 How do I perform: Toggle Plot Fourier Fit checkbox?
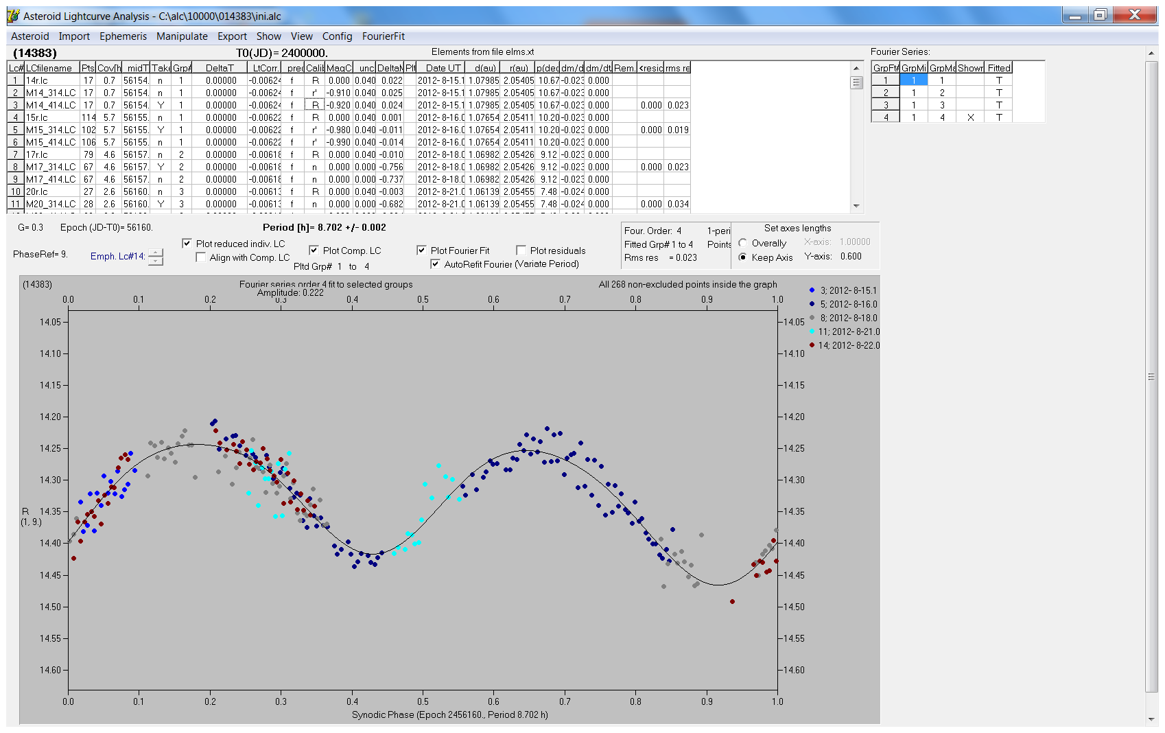(421, 251)
